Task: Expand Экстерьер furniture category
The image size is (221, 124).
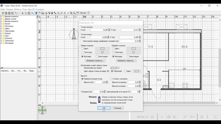Action: pyautogui.click(x=1, y=43)
